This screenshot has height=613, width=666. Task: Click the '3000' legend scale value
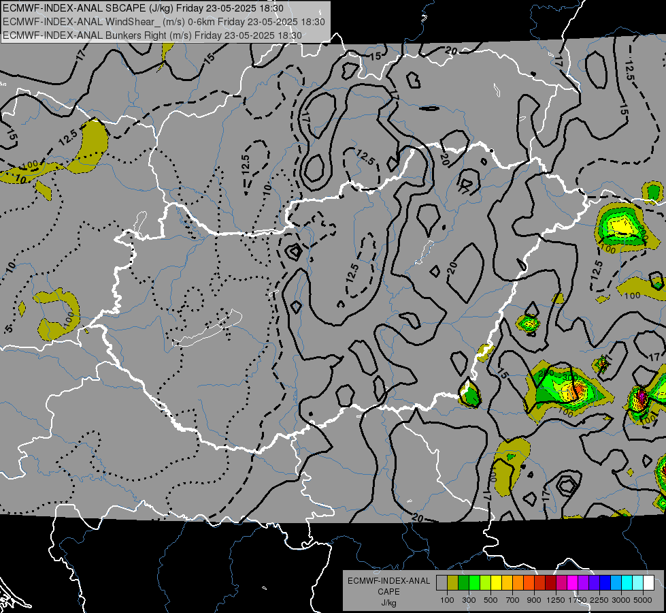coord(621,600)
